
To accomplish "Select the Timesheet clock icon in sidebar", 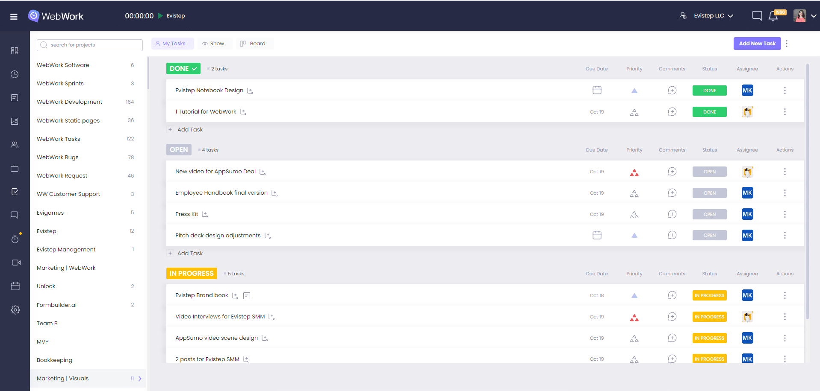I will 15,74.
